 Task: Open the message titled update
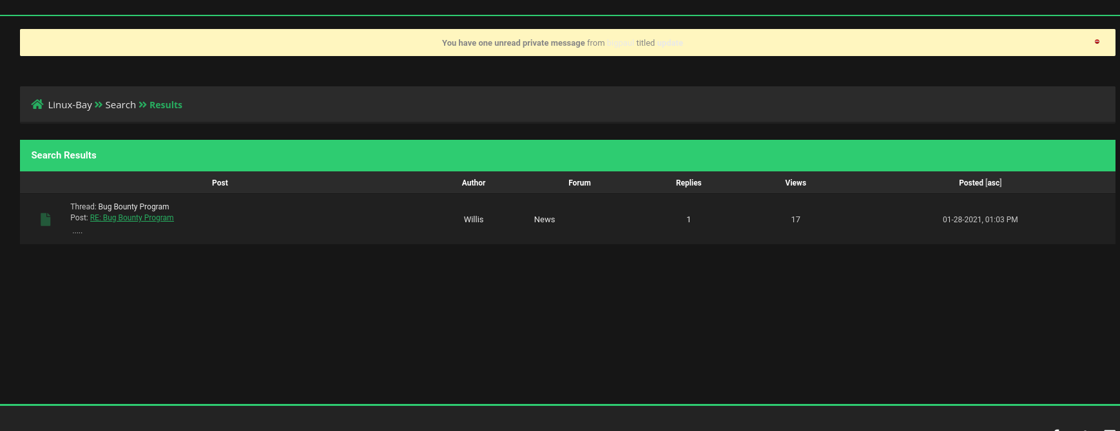coord(670,43)
